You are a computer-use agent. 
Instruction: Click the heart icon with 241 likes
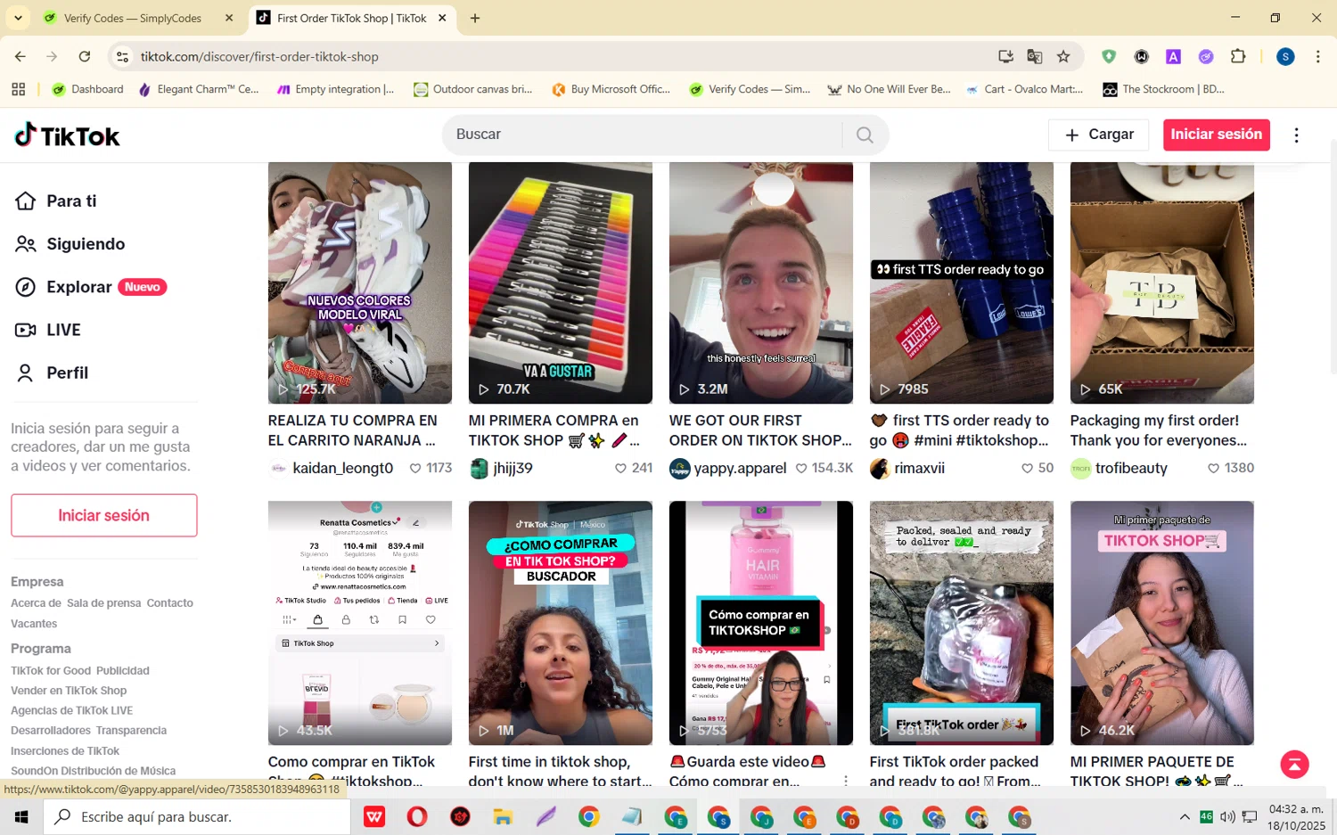620,468
